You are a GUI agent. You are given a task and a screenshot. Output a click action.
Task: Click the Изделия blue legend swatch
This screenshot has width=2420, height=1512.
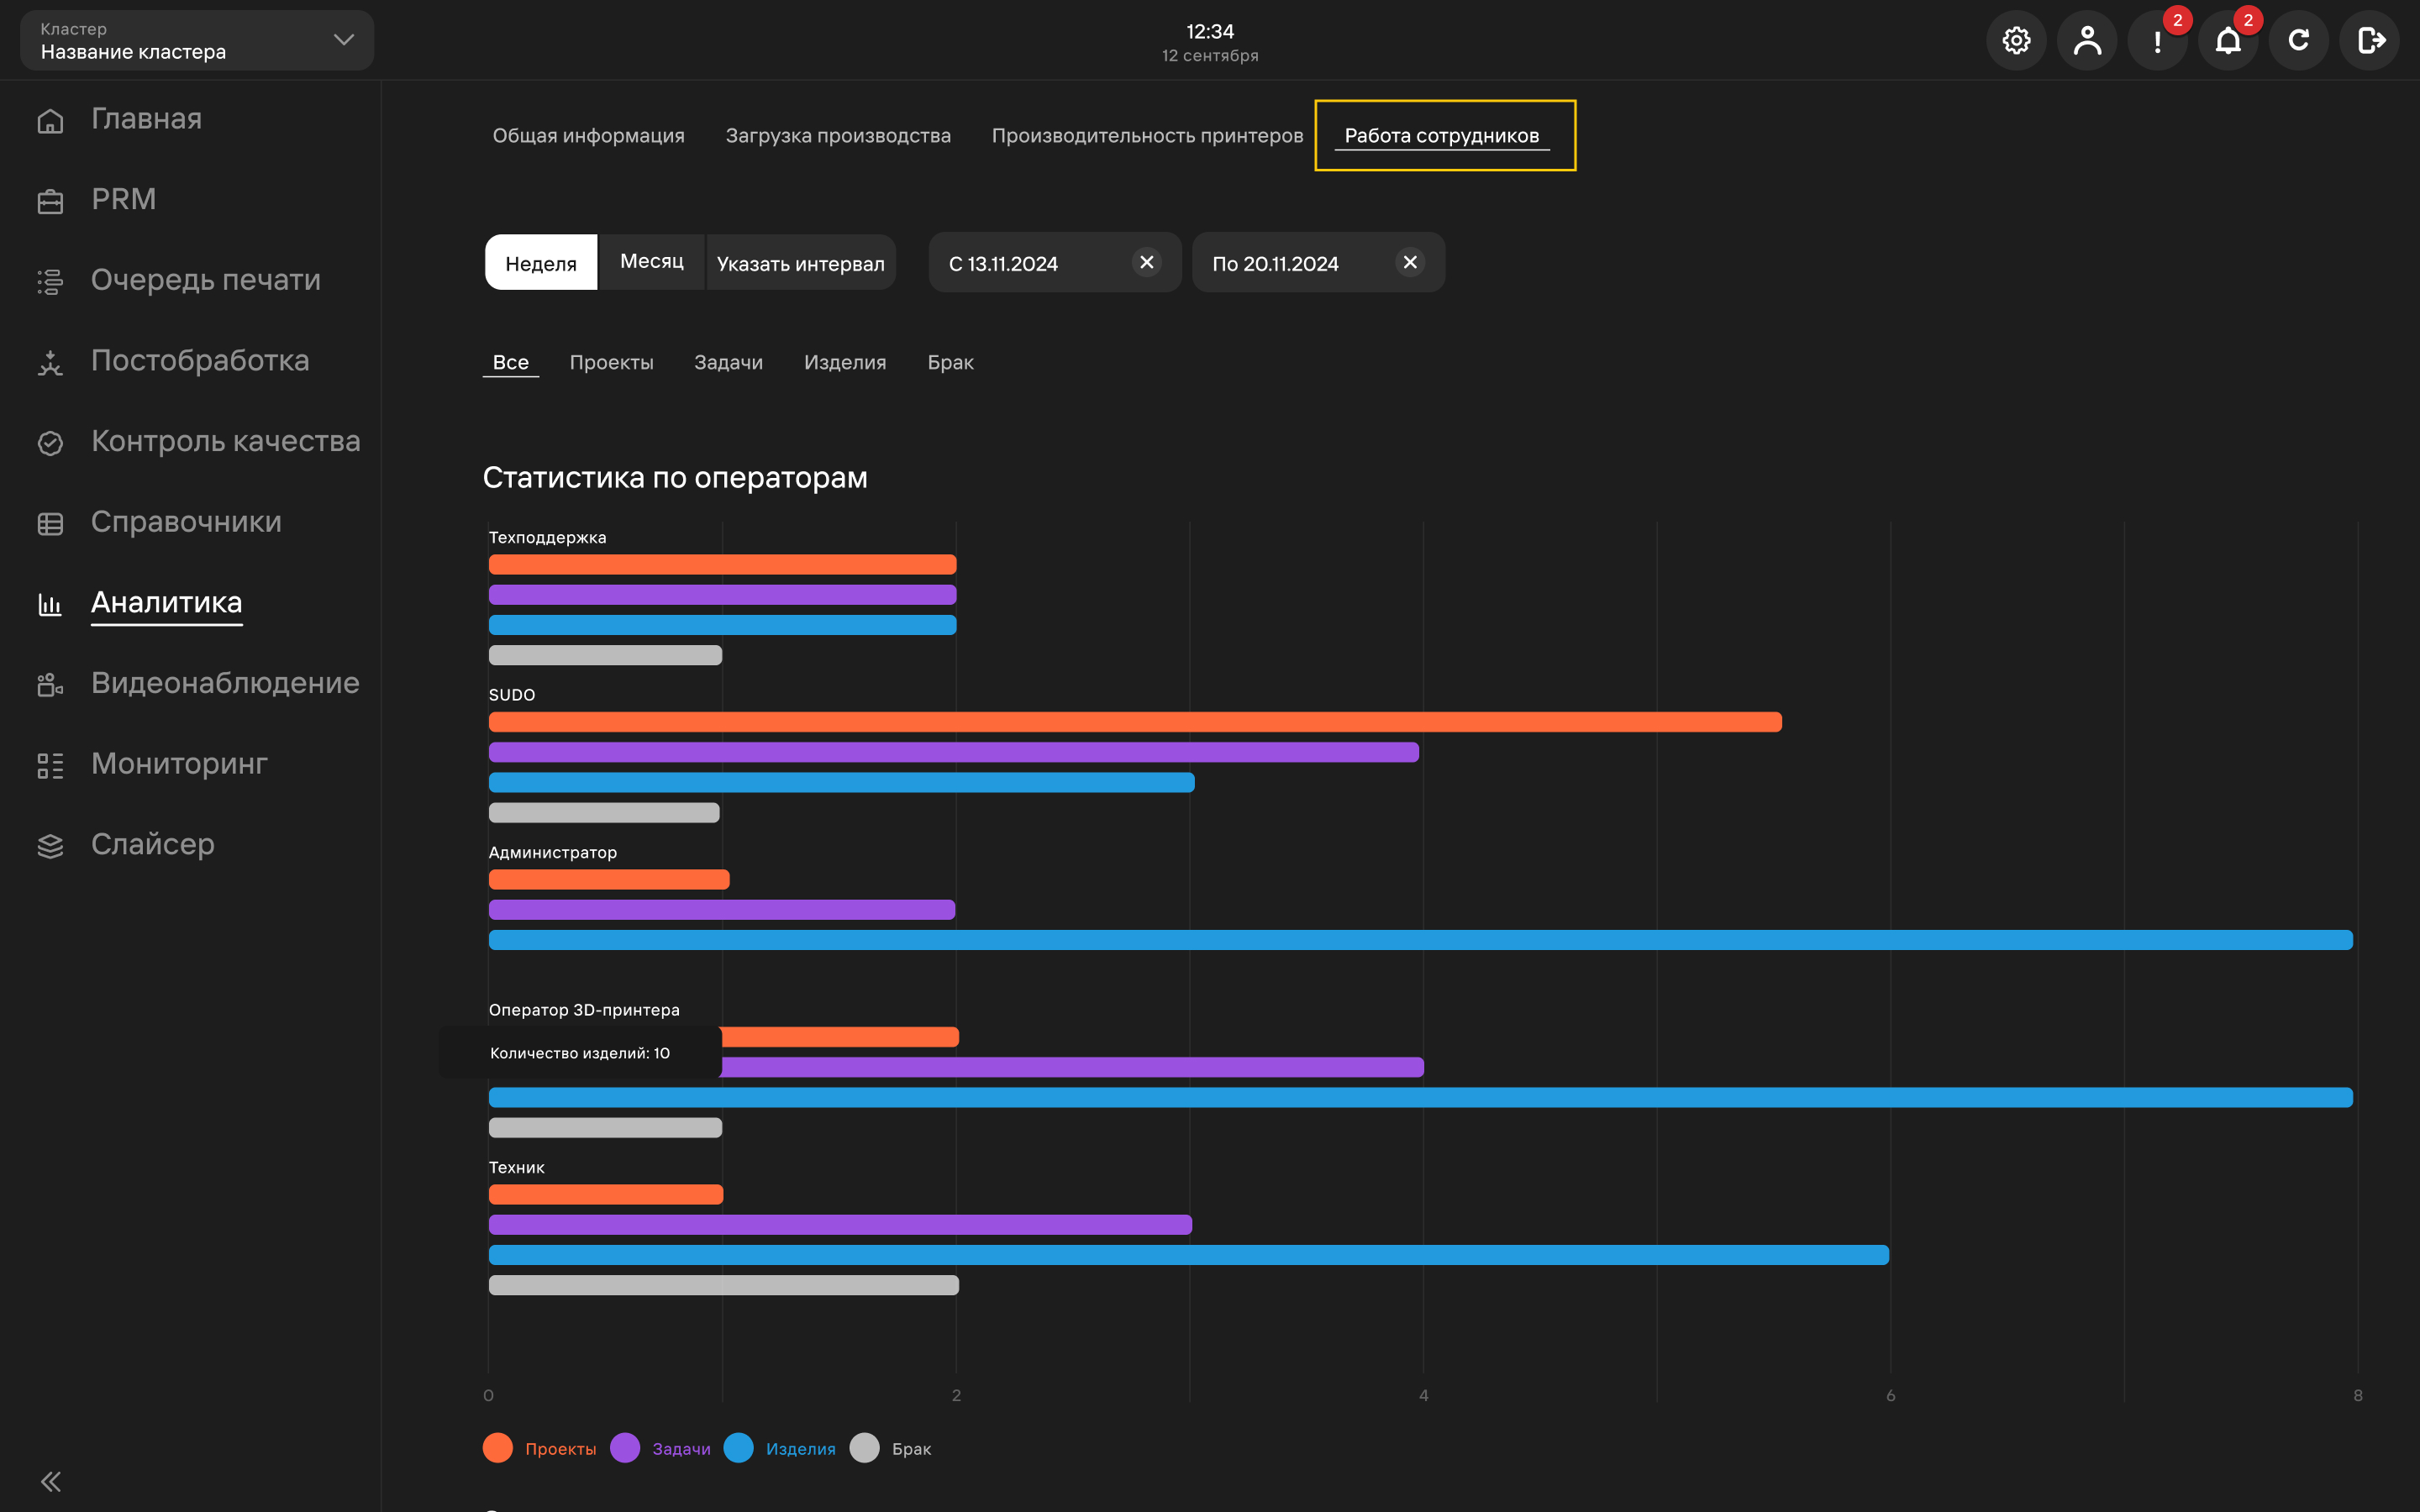pos(738,1448)
